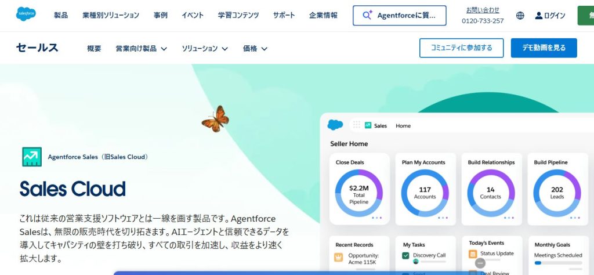Viewport: 594px width, 275px height.
Task: Click the butterfly illustration
Action: 215,119
